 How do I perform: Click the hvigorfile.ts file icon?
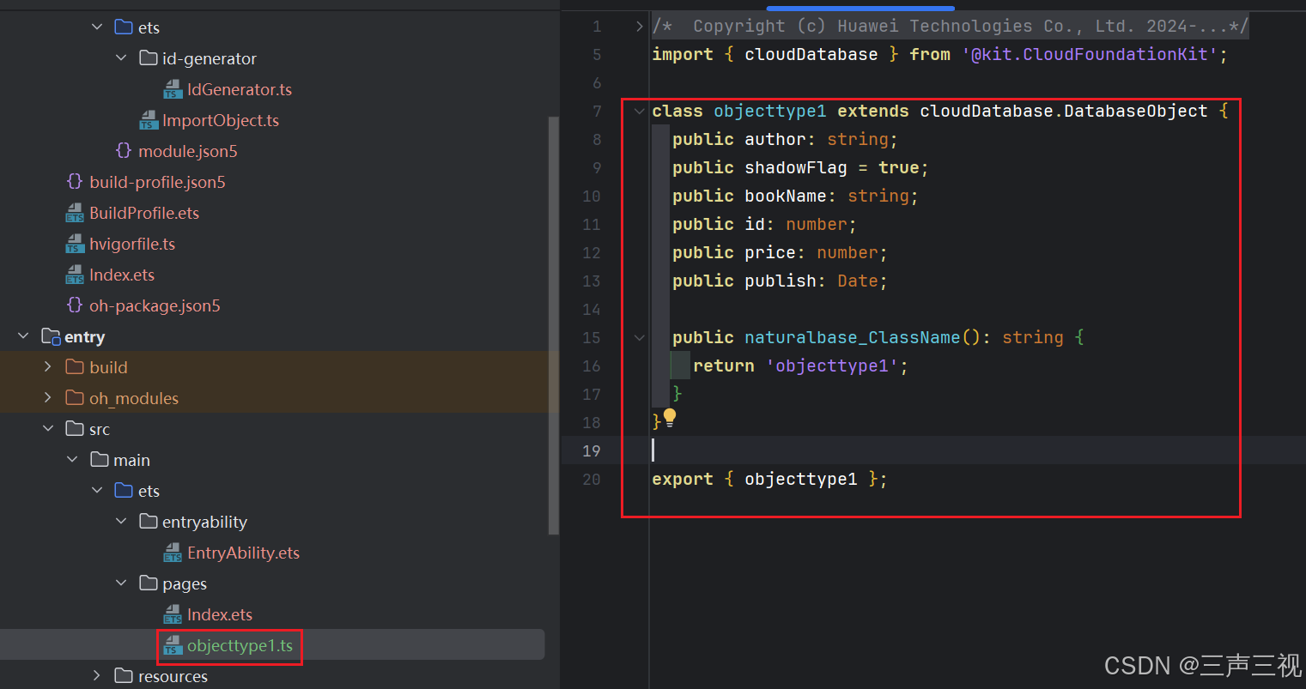click(x=76, y=245)
